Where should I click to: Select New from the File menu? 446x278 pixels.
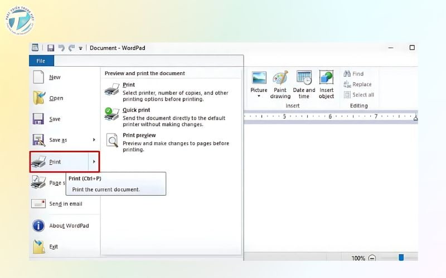pos(55,77)
